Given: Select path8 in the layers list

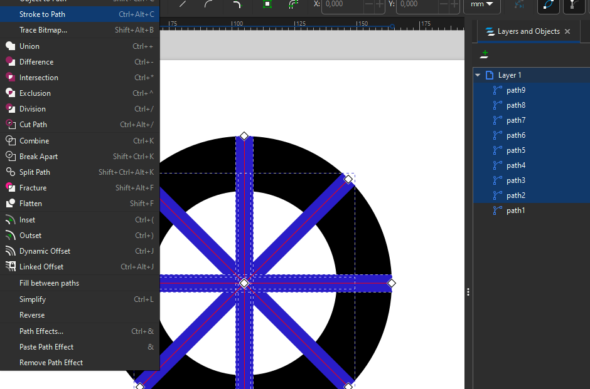Looking at the screenshot, I should pos(531,105).
